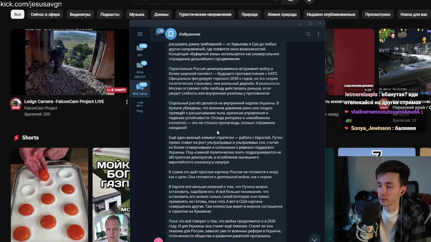Click the YouTube search button
431x242 pixels.
pyautogui.click(x=290, y=1)
